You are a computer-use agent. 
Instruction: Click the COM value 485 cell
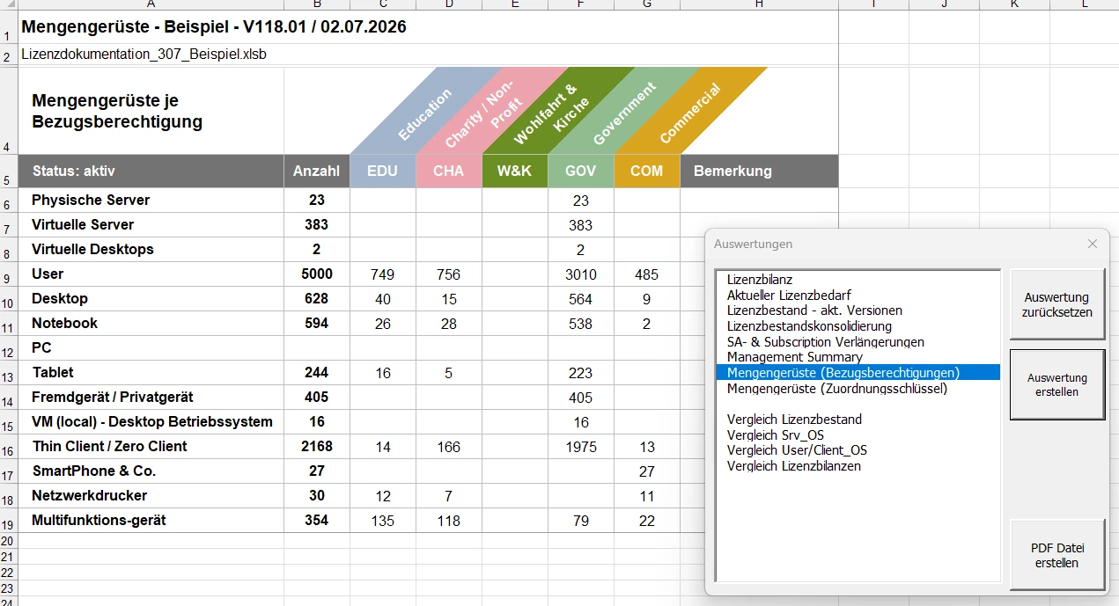click(647, 274)
